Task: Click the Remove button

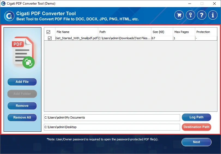Action: pyautogui.click(x=22, y=106)
